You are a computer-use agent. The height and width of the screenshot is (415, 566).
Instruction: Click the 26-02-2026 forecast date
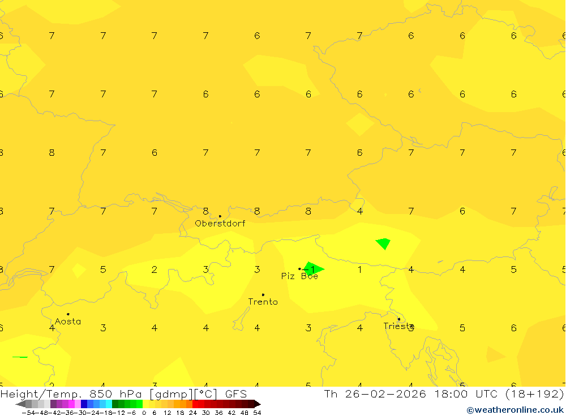click(x=385, y=393)
